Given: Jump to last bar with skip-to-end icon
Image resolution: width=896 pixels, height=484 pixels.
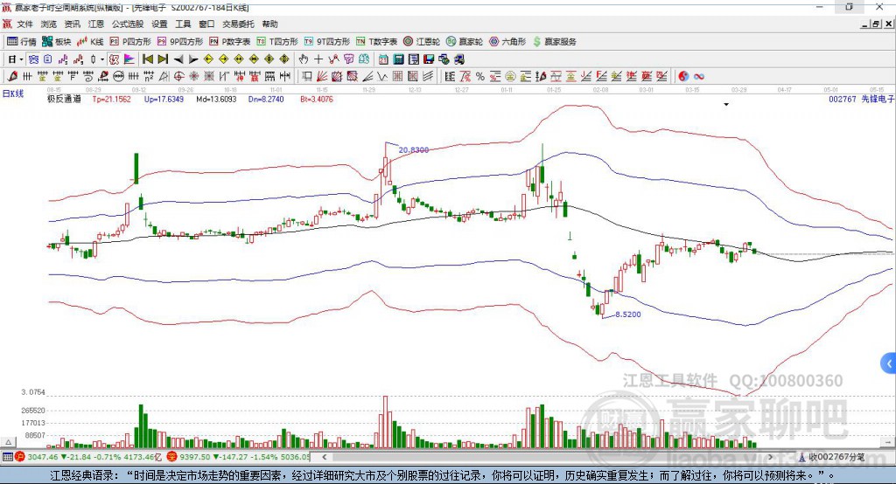Looking at the screenshot, I should [163, 59].
